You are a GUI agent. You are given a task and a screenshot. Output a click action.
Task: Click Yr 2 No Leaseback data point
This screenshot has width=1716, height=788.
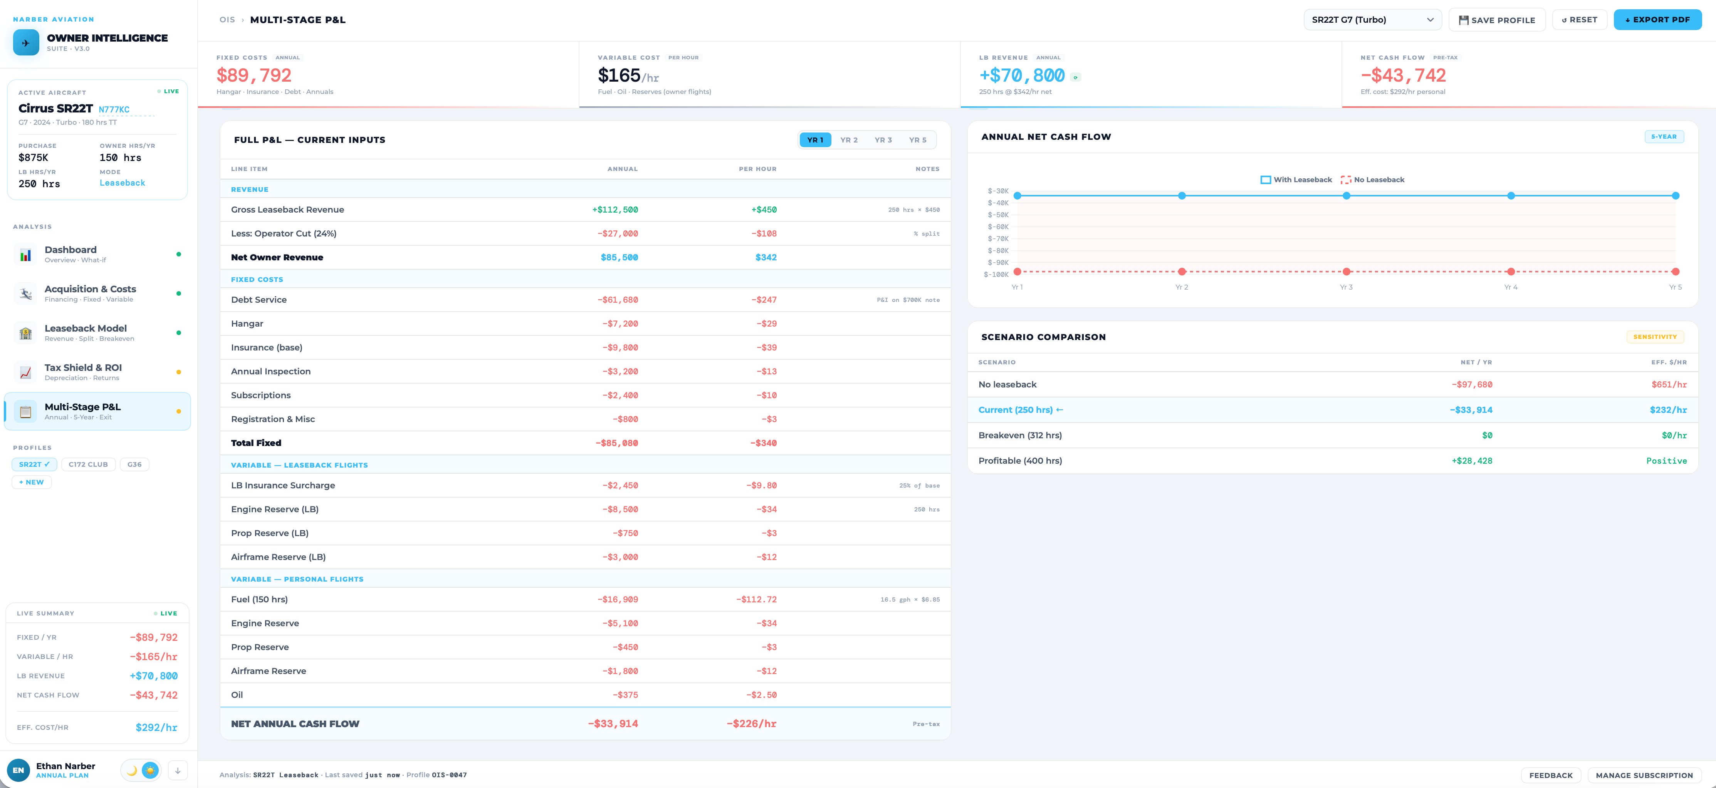pos(1182,272)
